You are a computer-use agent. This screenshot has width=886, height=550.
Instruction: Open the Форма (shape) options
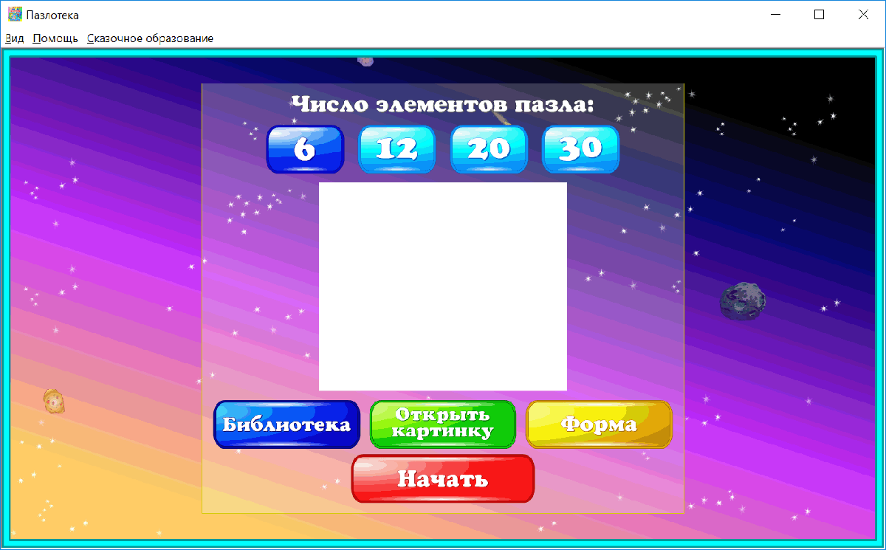tap(599, 424)
